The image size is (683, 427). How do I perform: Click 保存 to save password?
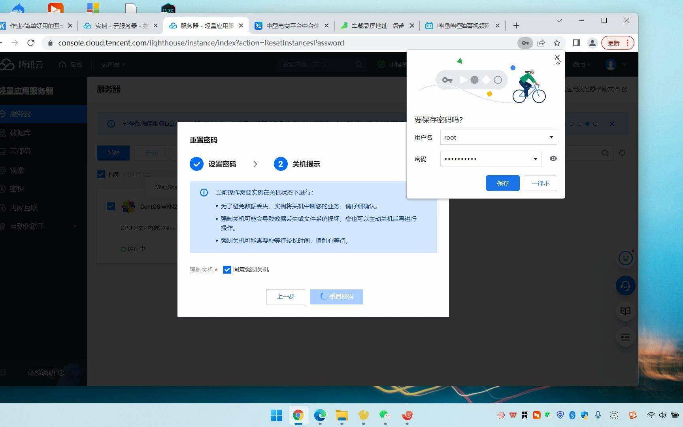[x=503, y=183]
